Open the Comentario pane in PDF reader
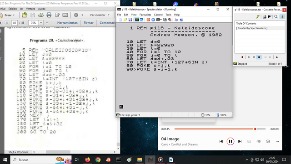This screenshot has width=291, height=164. pyautogui.click(x=108, y=23)
